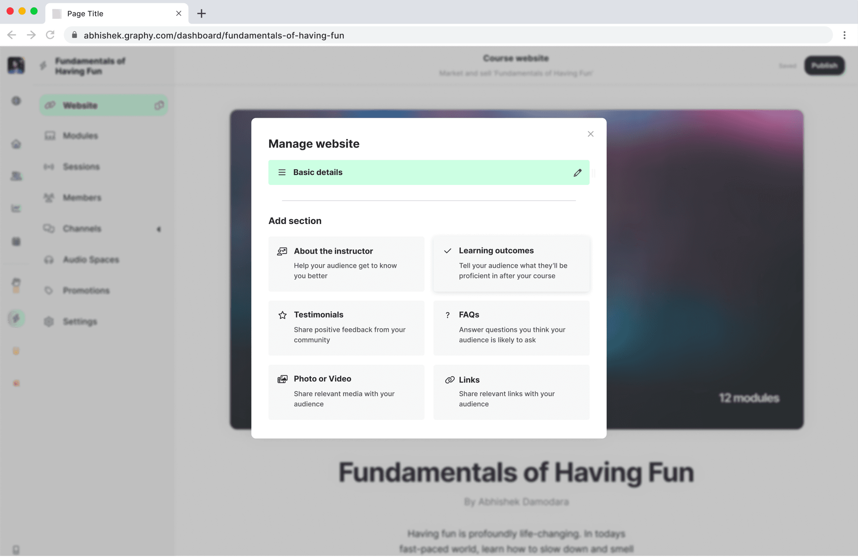Open Audio Spaces in the sidebar

click(91, 260)
